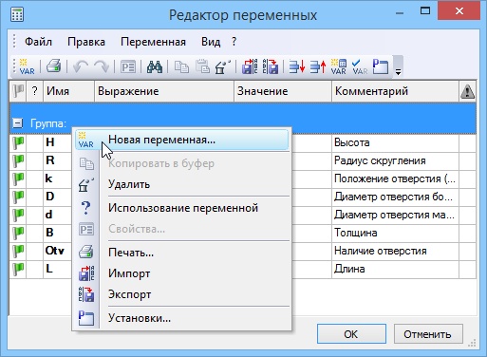Click the Высота comment cell

tap(395, 142)
